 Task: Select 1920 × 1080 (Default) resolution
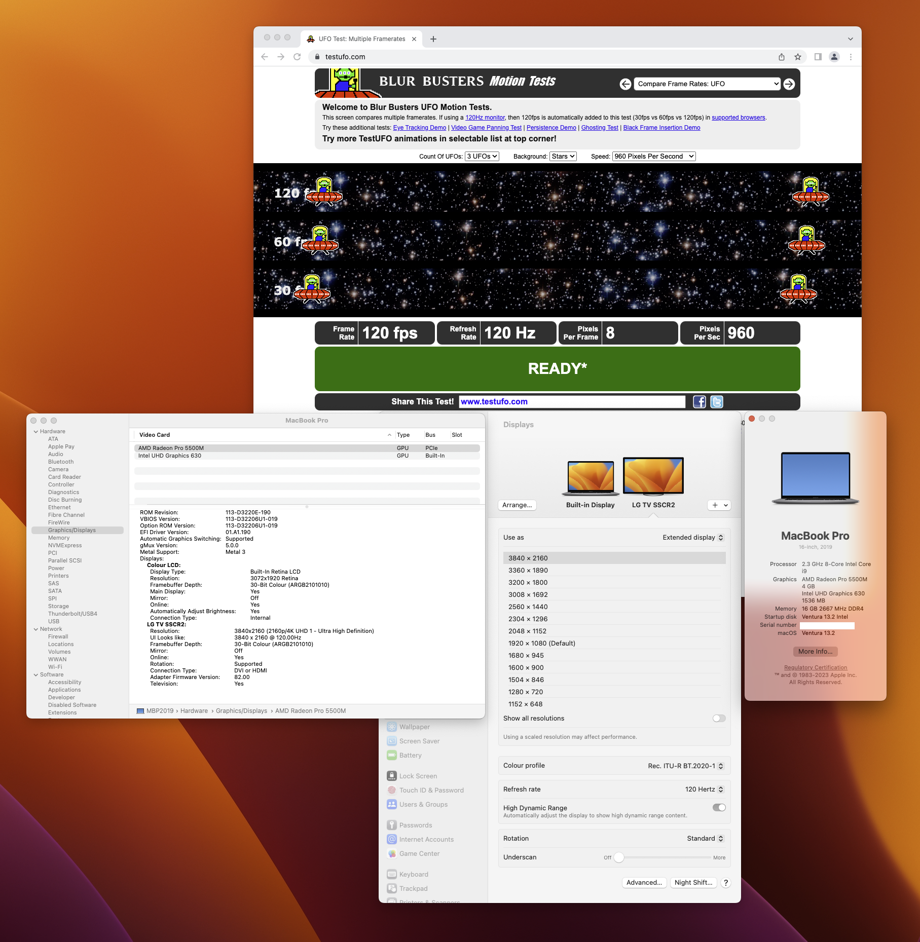coord(614,644)
